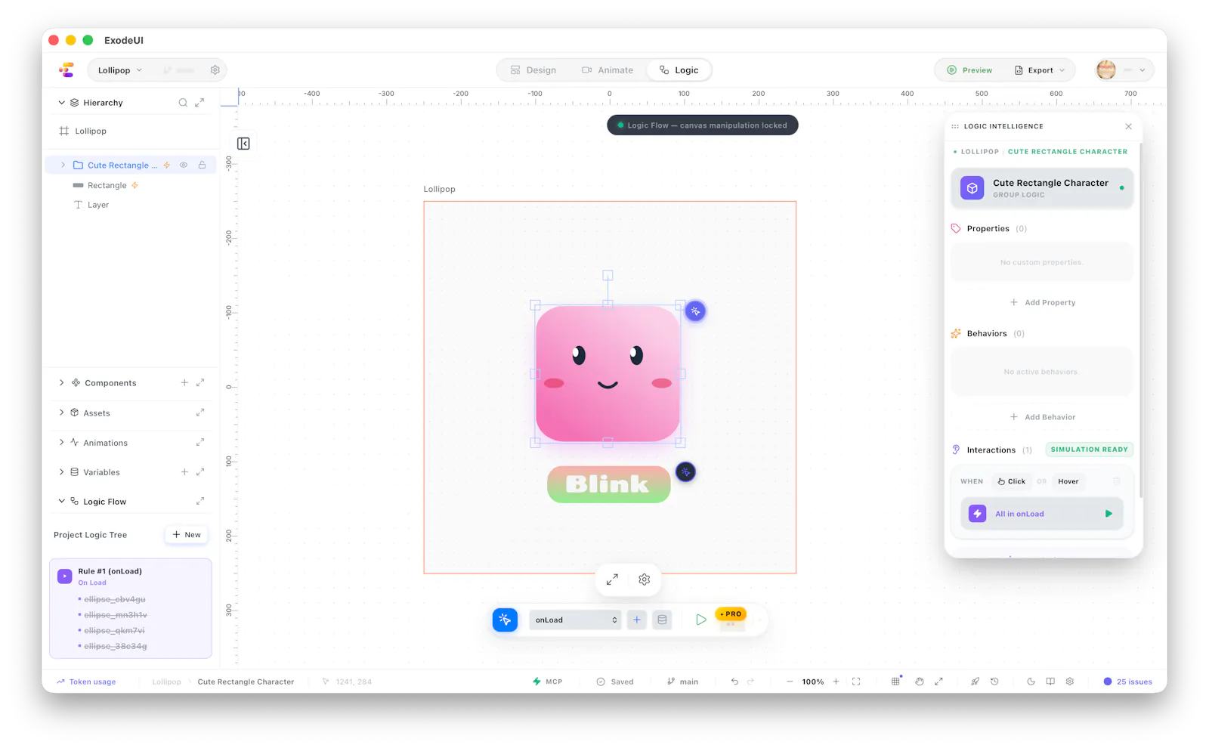
Task: Expand the Assets section
Action: pos(62,413)
